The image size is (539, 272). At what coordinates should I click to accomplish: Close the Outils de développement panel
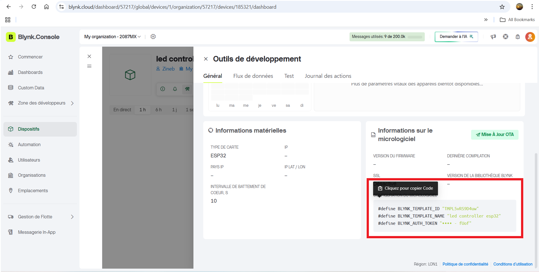coord(206,59)
